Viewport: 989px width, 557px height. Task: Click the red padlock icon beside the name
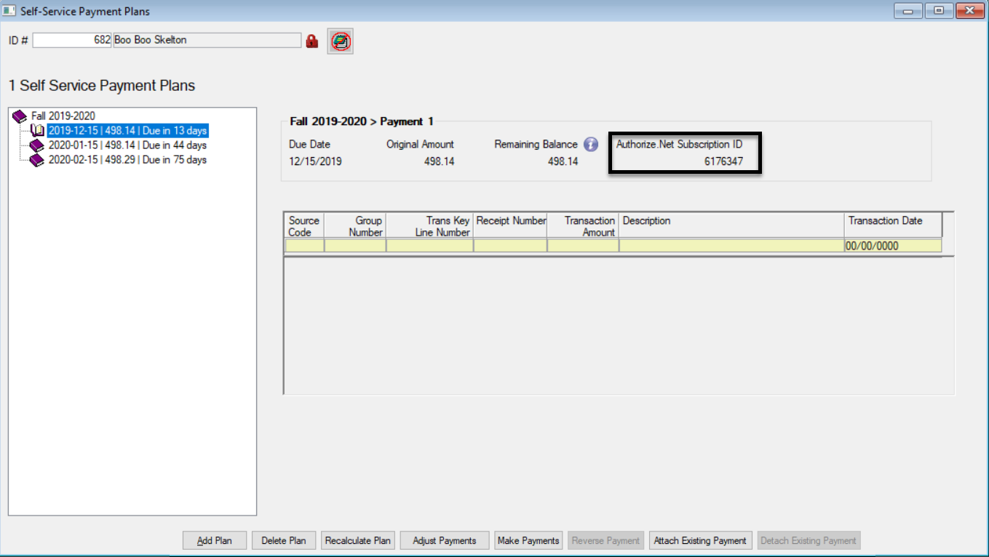[x=312, y=41]
